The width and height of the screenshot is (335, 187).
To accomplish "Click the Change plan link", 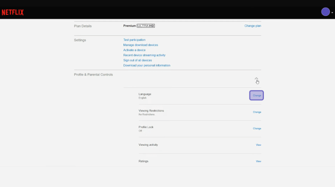I will tap(253, 26).
